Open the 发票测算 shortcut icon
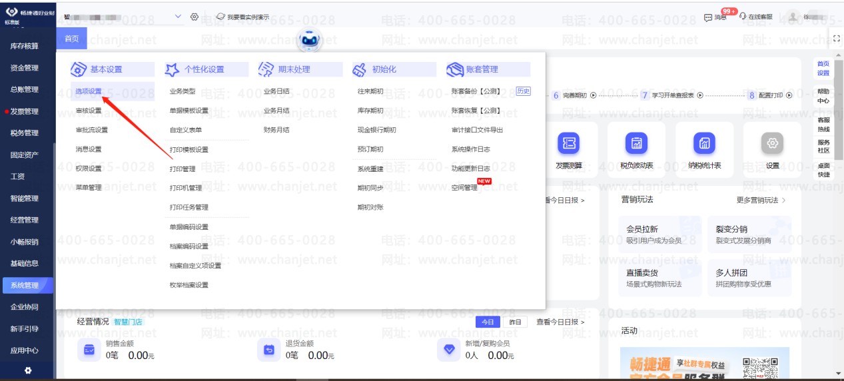 point(569,143)
